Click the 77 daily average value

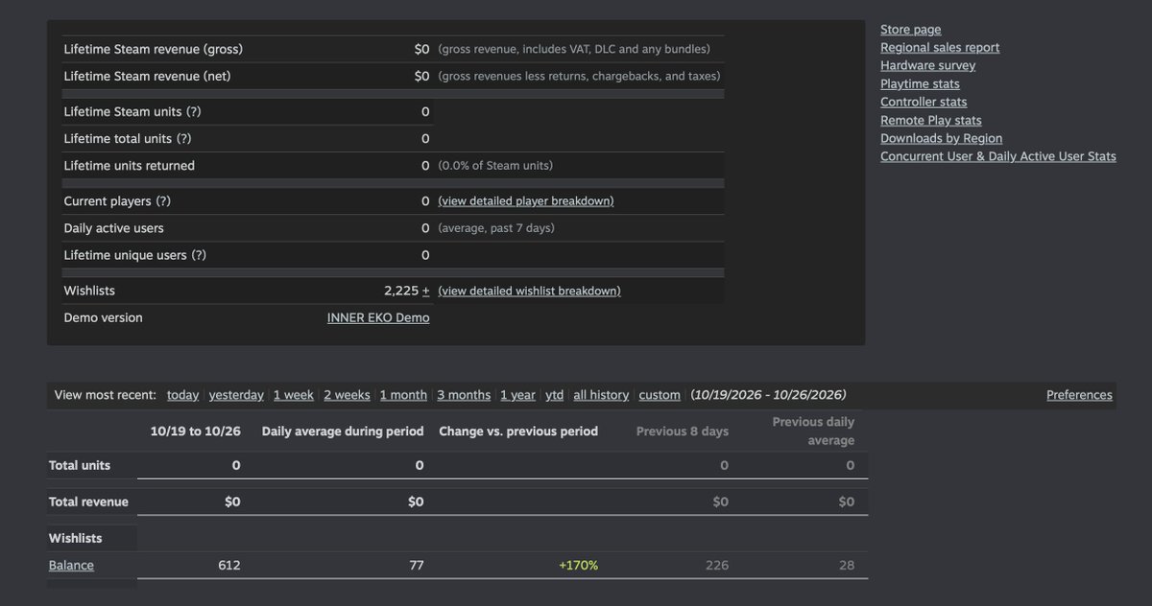(417, 566)
